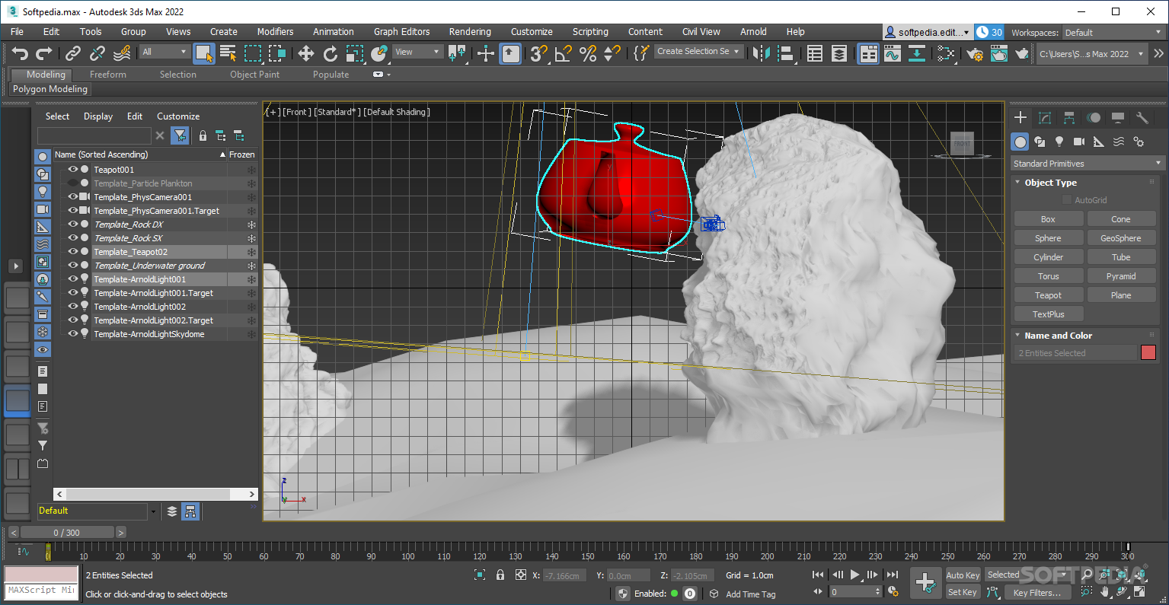Activate the Select and Rotate tool

coord(331,53)
